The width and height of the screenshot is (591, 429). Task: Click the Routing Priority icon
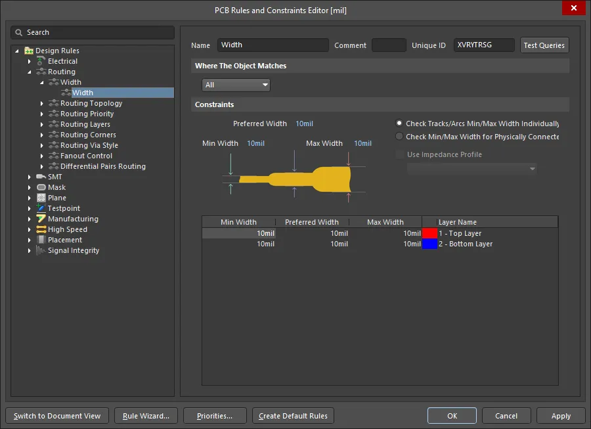(54, 114)
